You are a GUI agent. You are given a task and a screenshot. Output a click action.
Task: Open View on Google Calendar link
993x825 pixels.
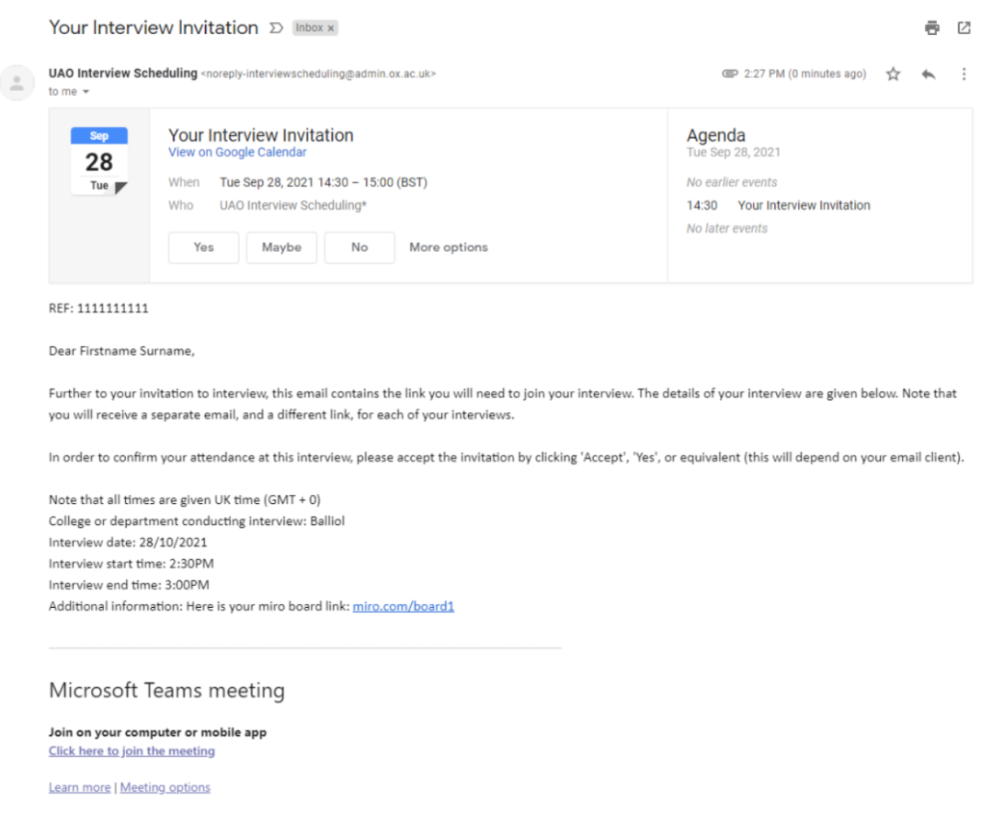coord(237,153)
